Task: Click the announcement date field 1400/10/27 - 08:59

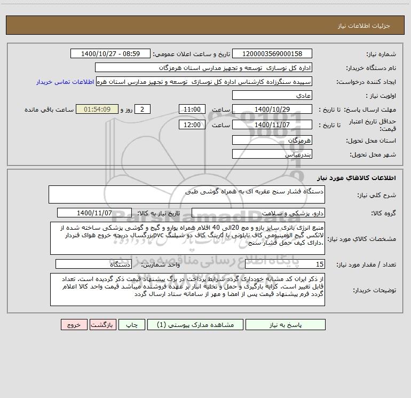Action: tap(110, 53)
